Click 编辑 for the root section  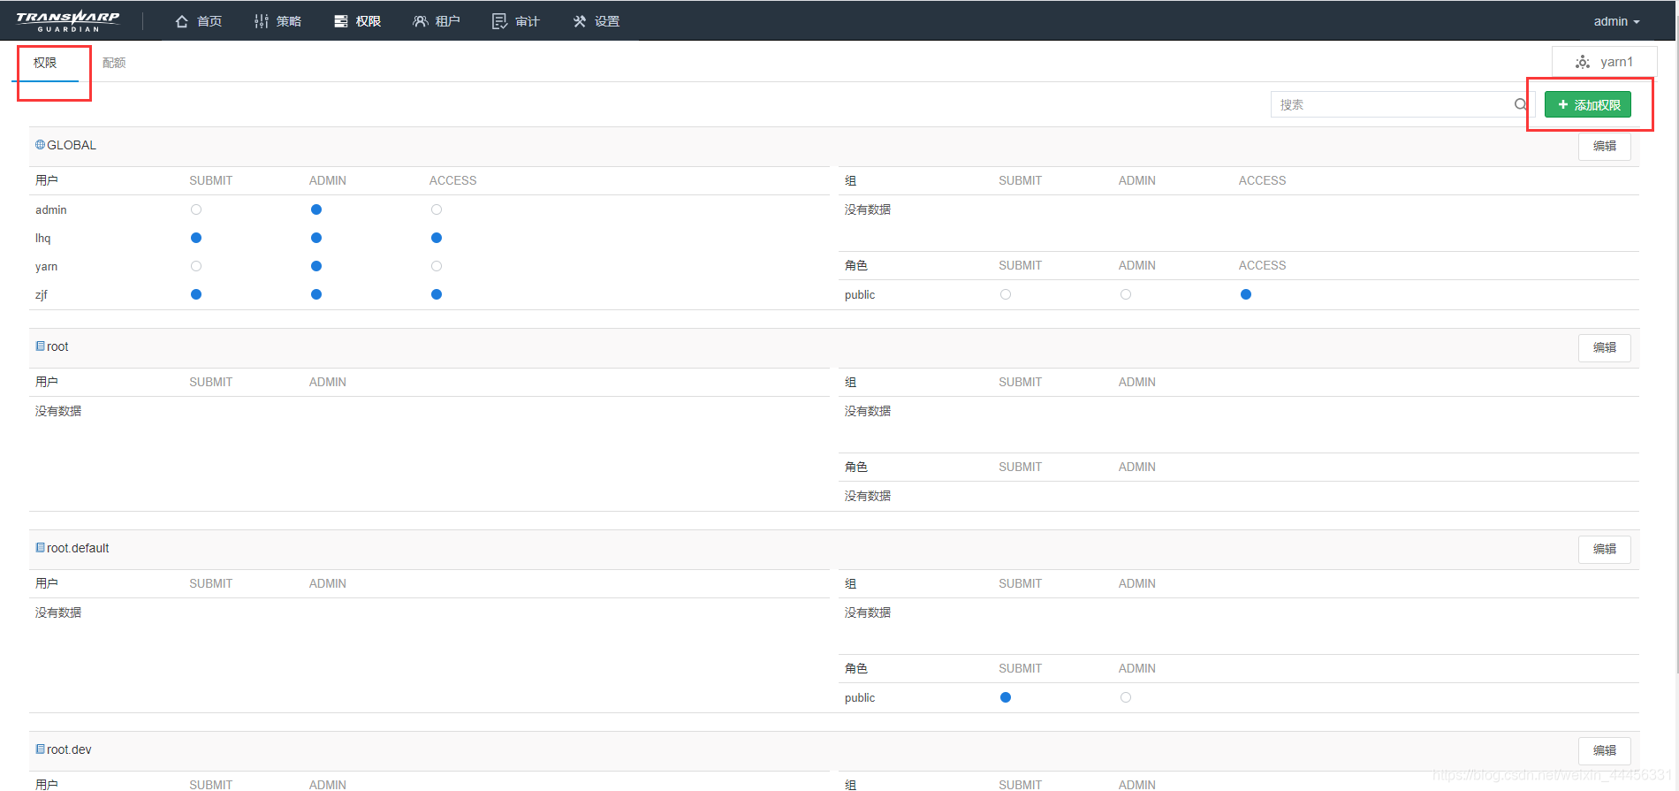[x=1605, y=347]
